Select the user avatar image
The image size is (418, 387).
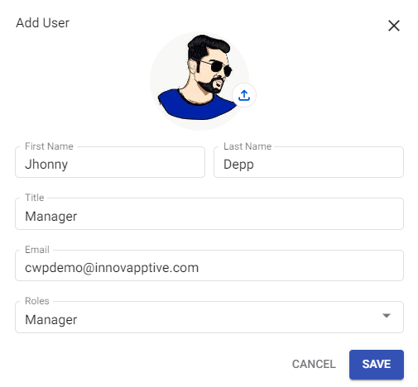199,81
